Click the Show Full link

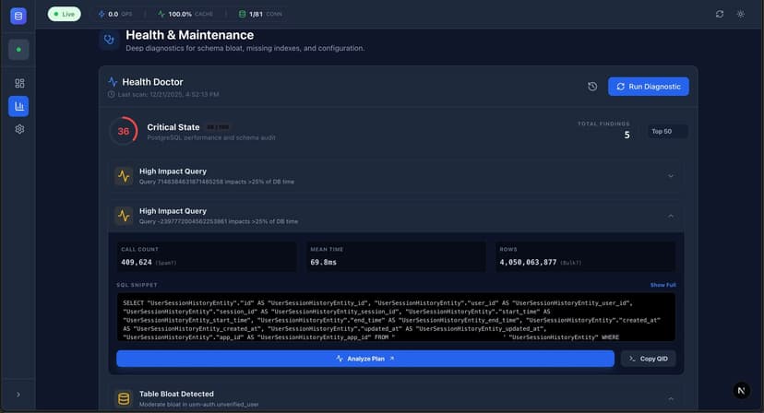coord(663,285)
